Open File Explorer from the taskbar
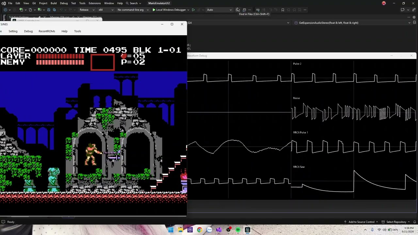Viewport: 418px width, 235px height. click(180, 230)
